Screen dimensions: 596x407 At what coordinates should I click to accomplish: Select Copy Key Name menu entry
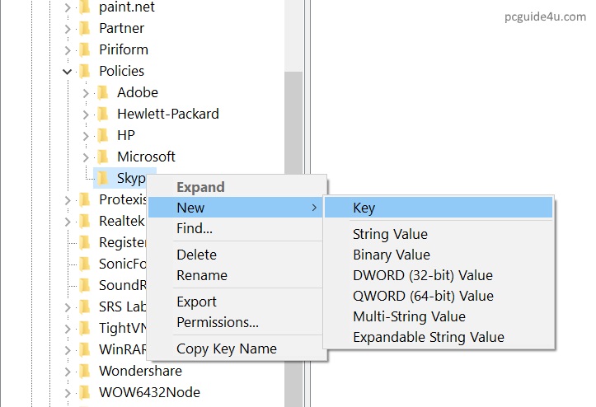pyautogui.click(x=226, y=349)
